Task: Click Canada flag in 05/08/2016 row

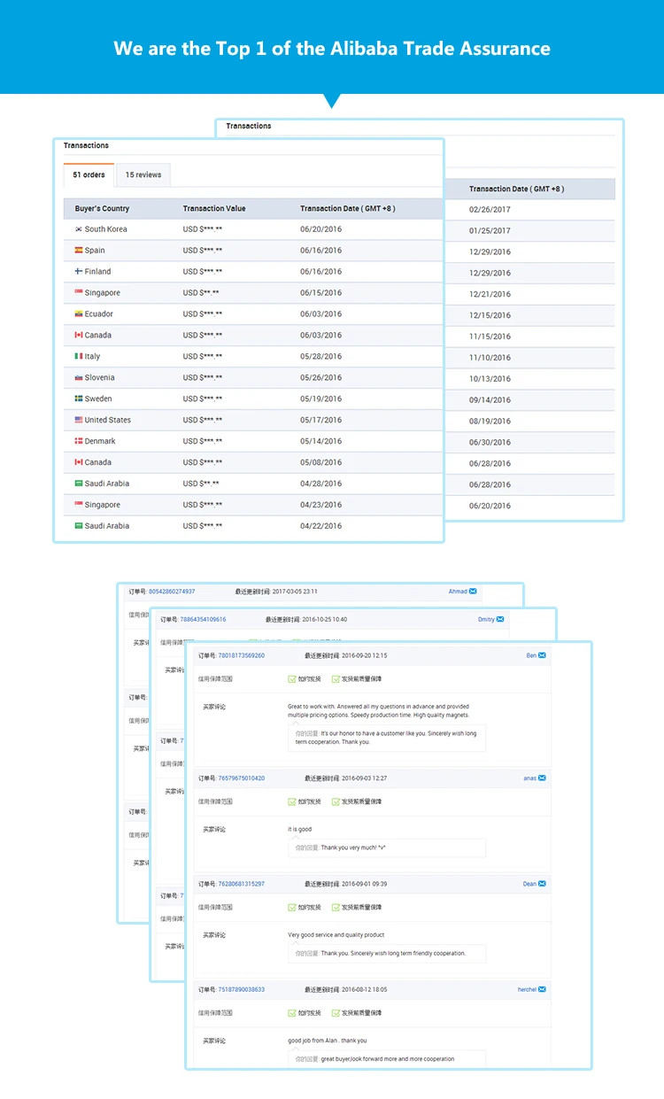Action: pos(79,463)
